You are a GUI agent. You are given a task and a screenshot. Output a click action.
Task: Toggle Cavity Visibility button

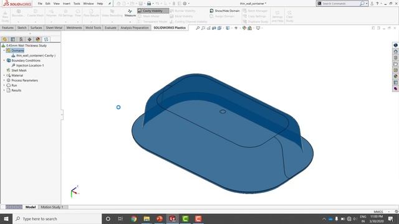(x=153, y=11)
